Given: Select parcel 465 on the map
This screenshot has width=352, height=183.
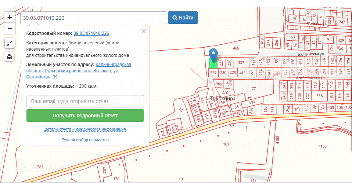Looking at the screenshot, I should pyautogui.click(x=236, y=48).
